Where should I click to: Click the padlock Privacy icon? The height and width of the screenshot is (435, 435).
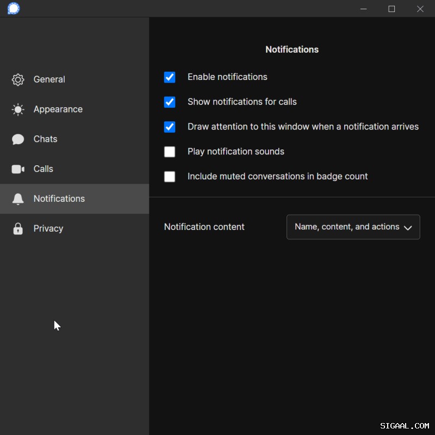(x=18, y=229)
